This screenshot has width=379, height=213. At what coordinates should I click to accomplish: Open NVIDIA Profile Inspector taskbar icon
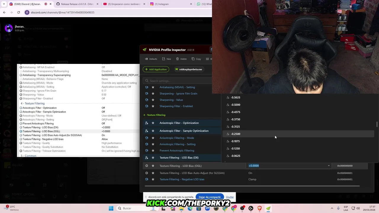click(268, 208)
